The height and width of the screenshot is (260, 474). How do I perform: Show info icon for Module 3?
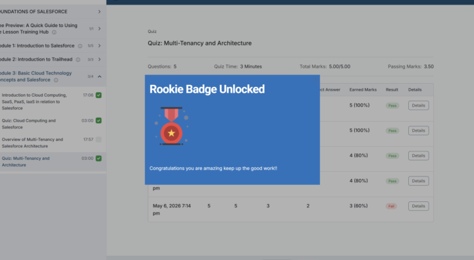coord(56,80)
